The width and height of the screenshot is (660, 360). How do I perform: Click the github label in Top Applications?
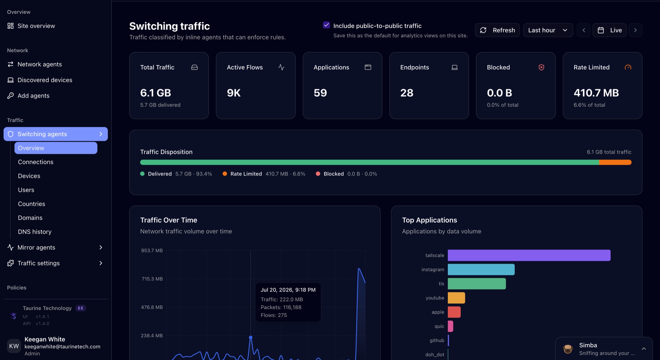437,341
